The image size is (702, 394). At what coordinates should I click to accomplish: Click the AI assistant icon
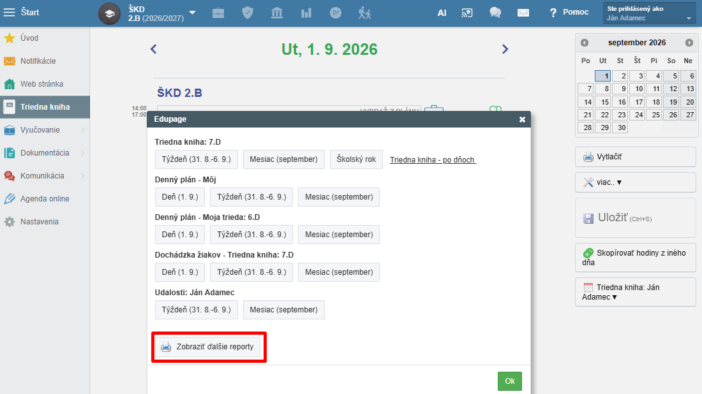442,13
